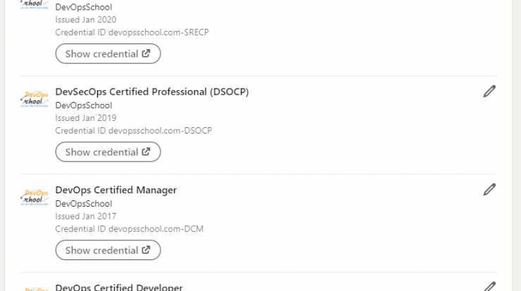Click DevOpsSchool logo beside DSOCP certification
Image resolution: width=521 pixels, height=291 pixels.
click(x=34, y=99)
